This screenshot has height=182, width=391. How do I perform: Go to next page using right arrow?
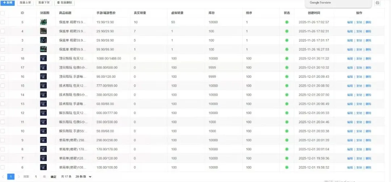tap(19, 177)
